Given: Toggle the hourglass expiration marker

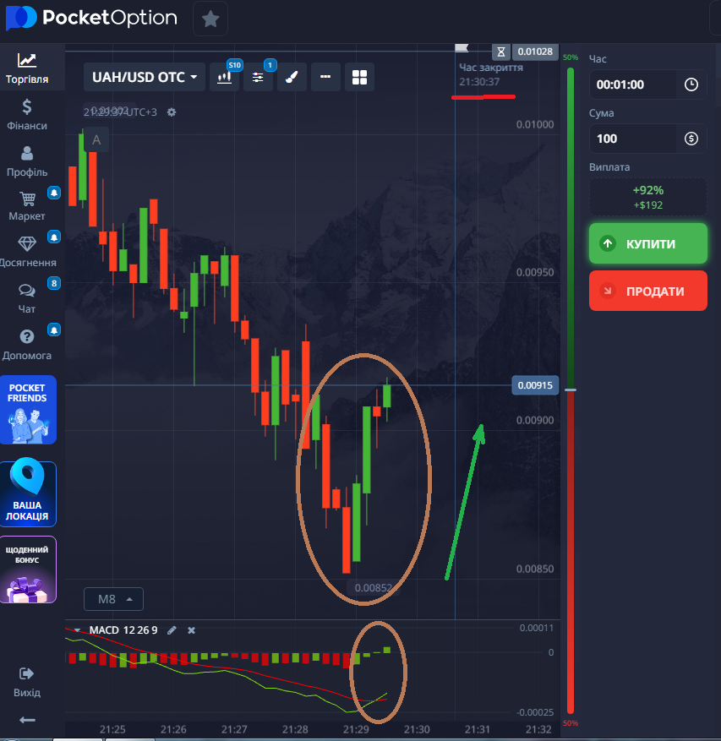Looking at the screenshot, I should (501, 52).
